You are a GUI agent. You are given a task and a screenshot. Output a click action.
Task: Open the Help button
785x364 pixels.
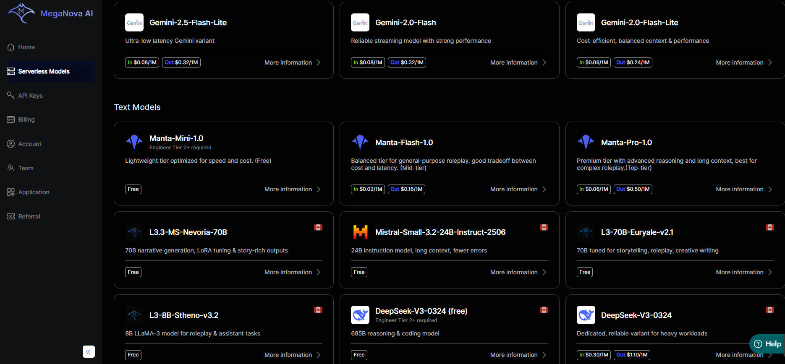point(767,344)
